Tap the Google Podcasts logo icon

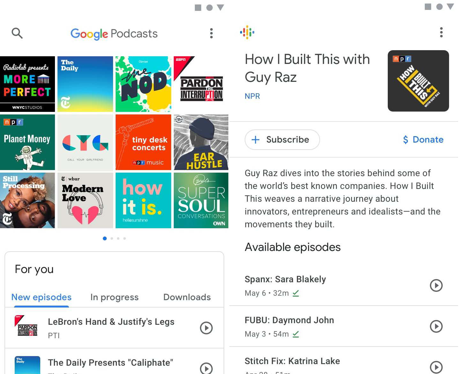(247, 32)
